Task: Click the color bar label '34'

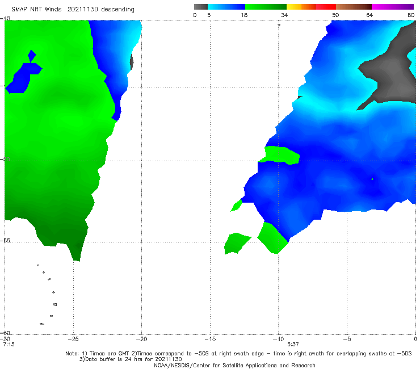Action: pos(284,15)
